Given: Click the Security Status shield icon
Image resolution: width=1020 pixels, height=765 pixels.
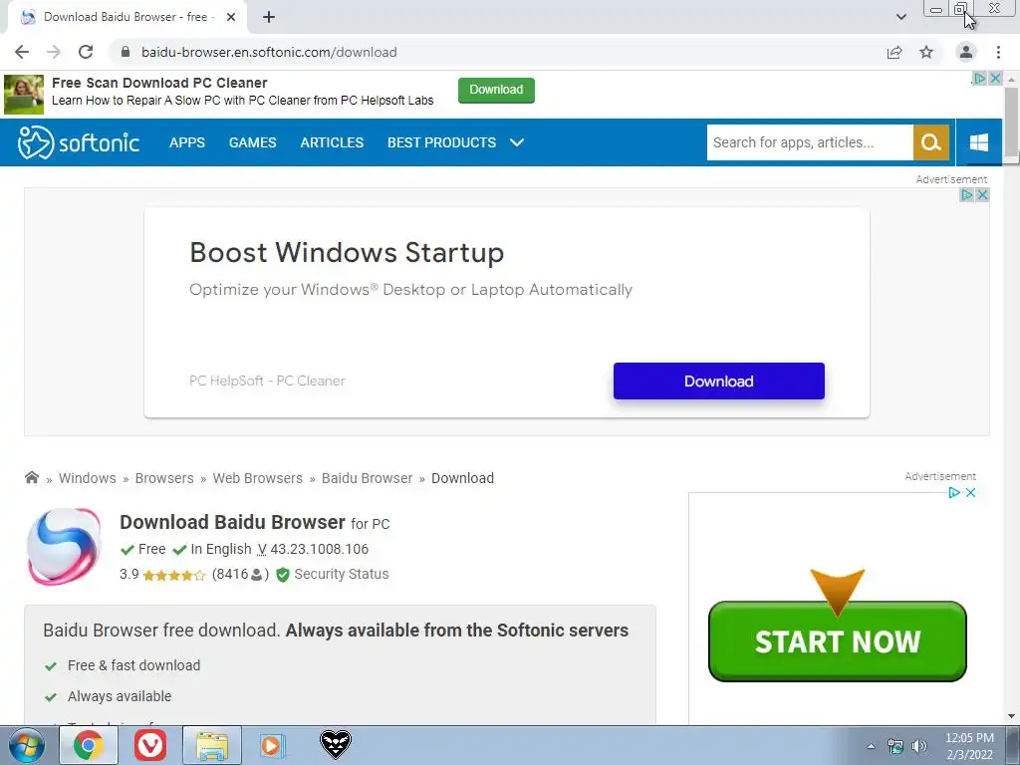Looking at the screenshot, I should [282, 575].
